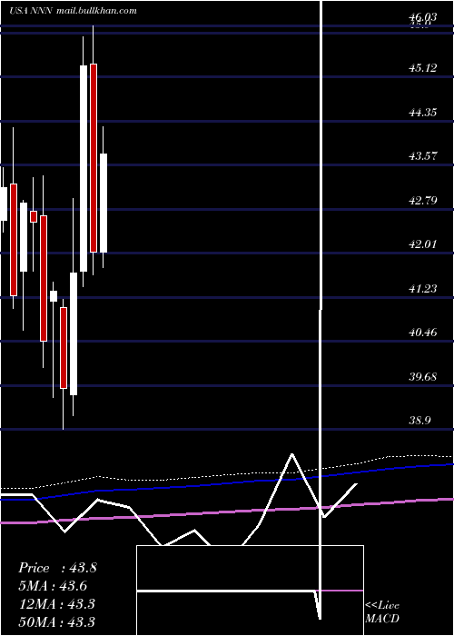454x636 pixels.
Task: Click the 45.12 price axis label
Action: tap(423, 68)
